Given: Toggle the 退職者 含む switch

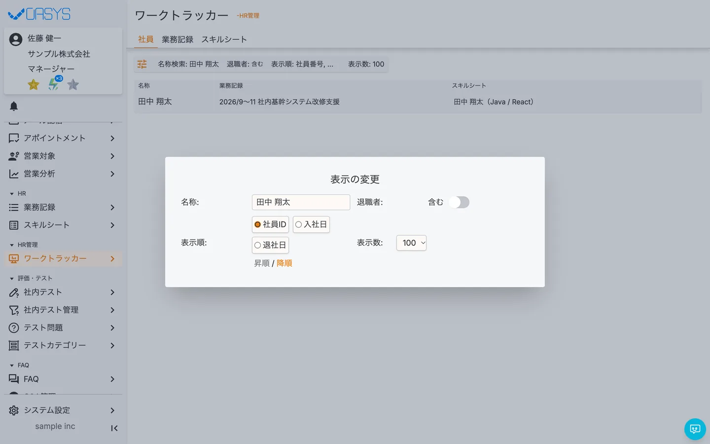Looking at the screenshot, I should coord(459,202).
